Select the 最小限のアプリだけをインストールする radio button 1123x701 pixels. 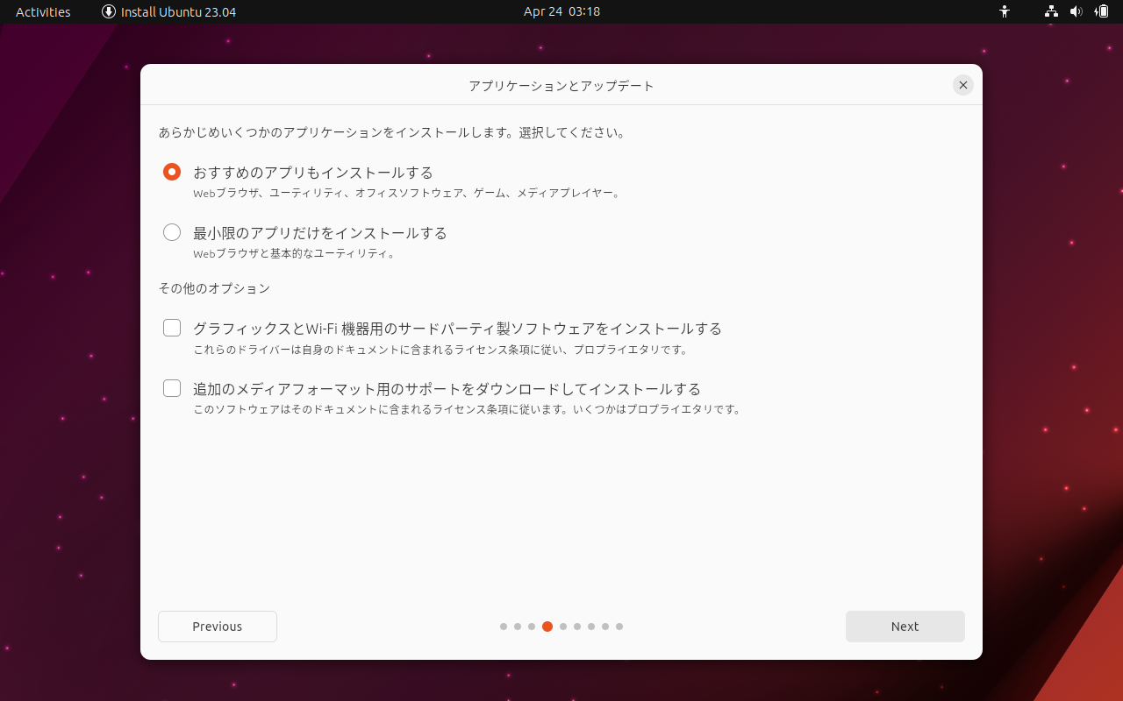pos(172,232)
